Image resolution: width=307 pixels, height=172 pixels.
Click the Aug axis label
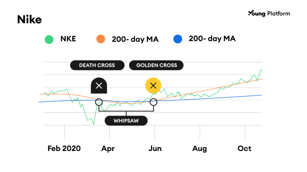pos(199,149)
